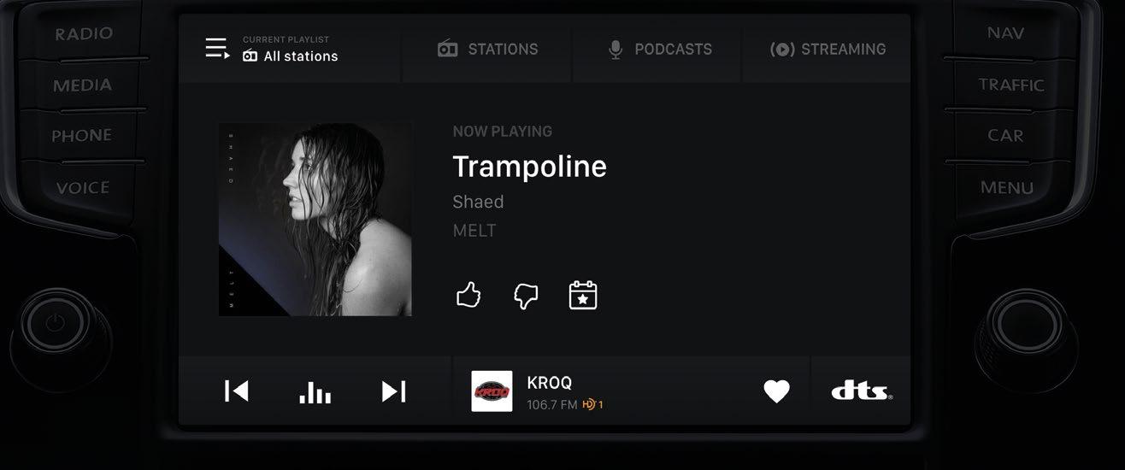
Task: Select the RADIO hardware button
Action: point(84,34)
